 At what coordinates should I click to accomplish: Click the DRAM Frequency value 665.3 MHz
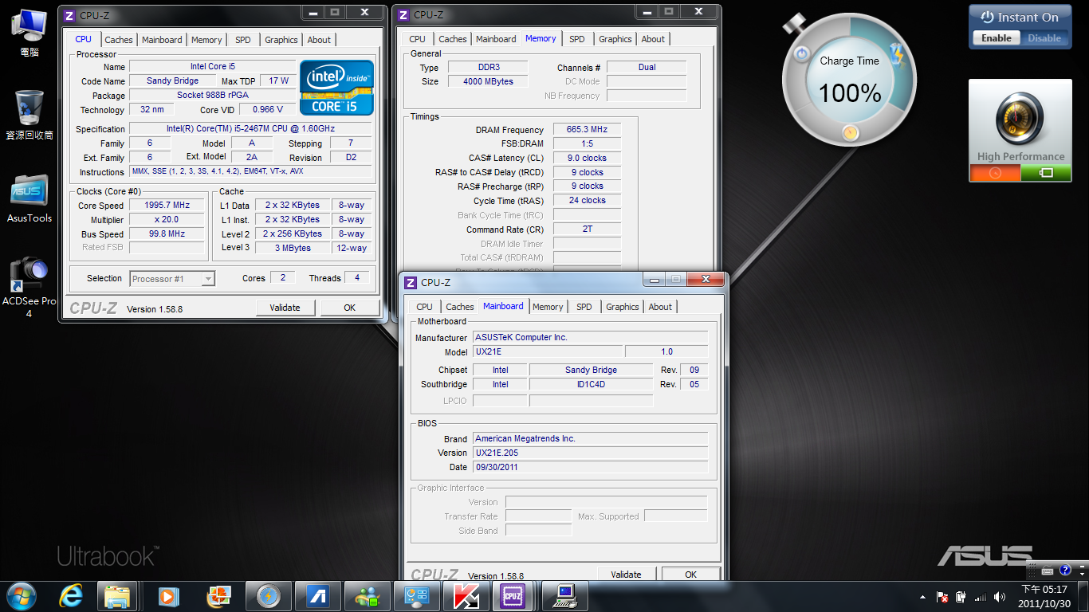point(587,129)
